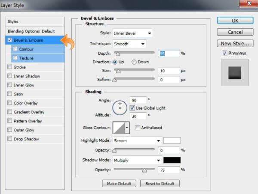Click the OK button
The image size is (258, 194).
click(234, 21)
